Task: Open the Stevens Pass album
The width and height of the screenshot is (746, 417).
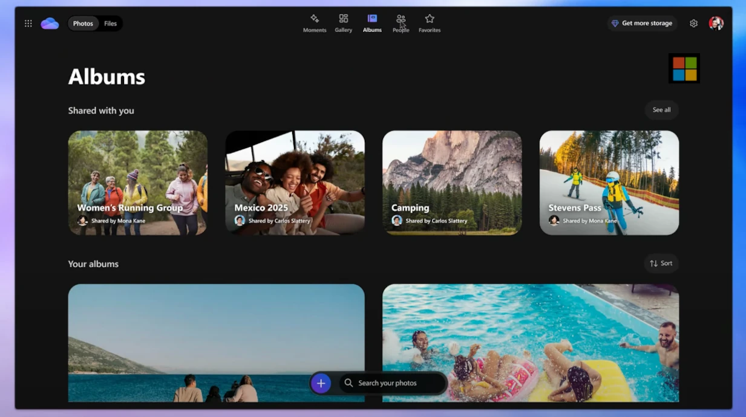Action: tap(609, 183)
